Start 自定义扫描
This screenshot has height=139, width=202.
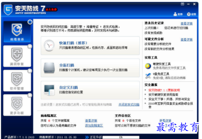point(90,90)
